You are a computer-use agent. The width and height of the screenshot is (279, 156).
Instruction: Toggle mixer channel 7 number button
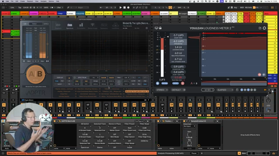[60, 105]
